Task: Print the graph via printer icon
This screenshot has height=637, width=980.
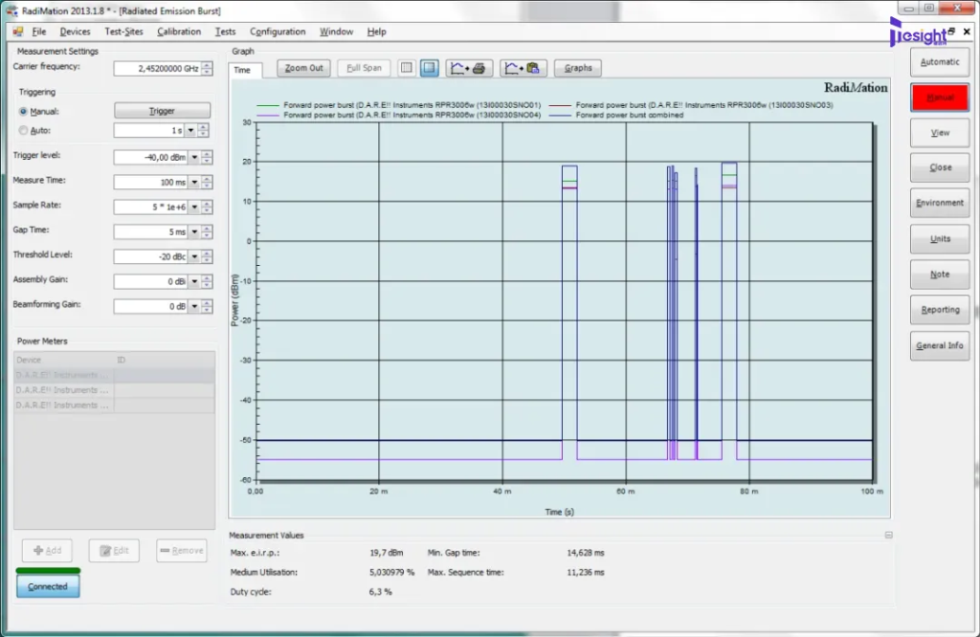Action: tap(469, 68)
